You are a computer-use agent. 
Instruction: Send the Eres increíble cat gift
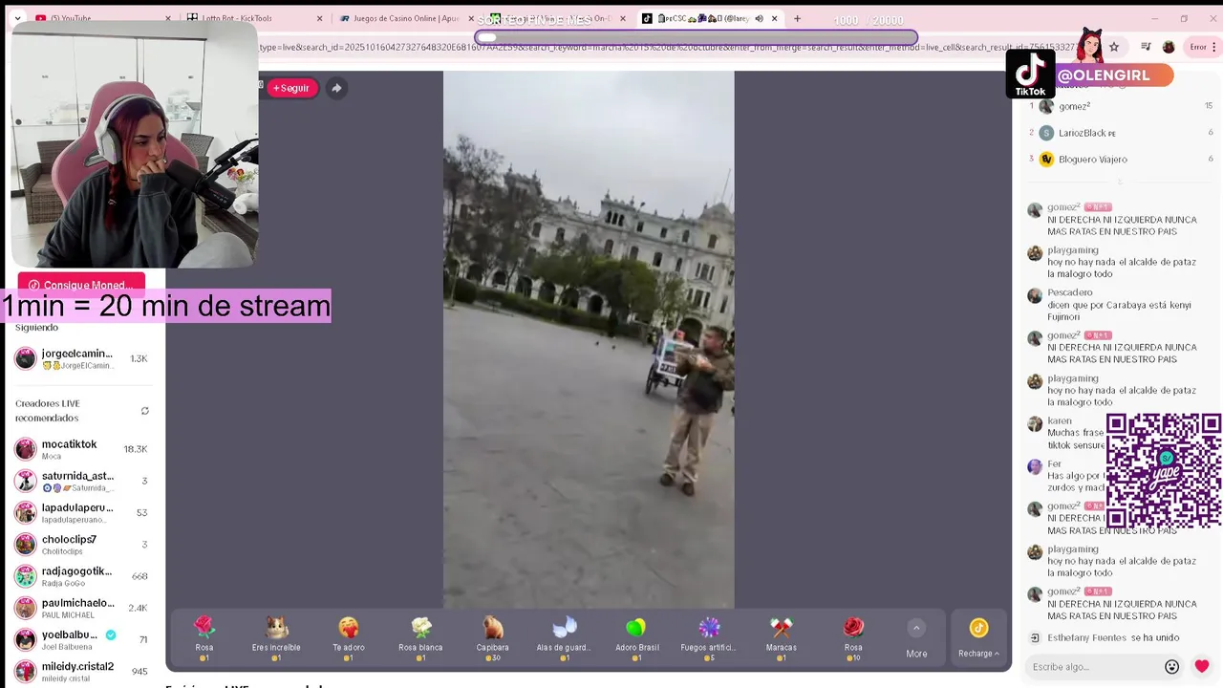tap(276, 638)
